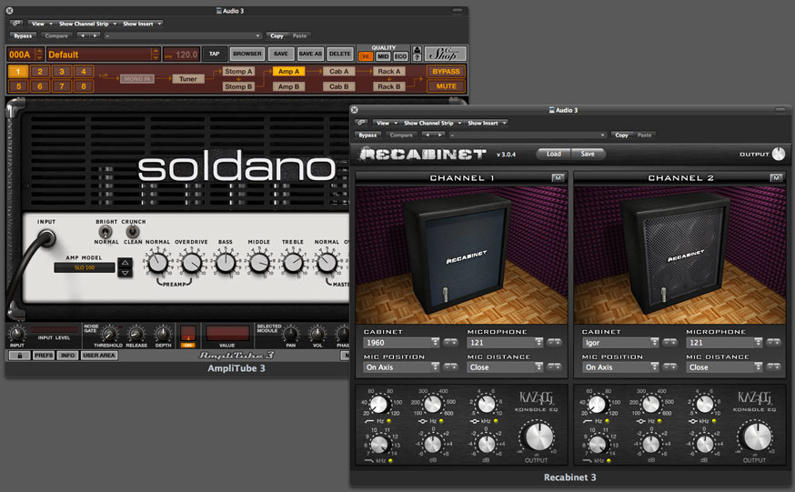Select Cab A in signal chain
795x492 pixels.
point(338,72)
